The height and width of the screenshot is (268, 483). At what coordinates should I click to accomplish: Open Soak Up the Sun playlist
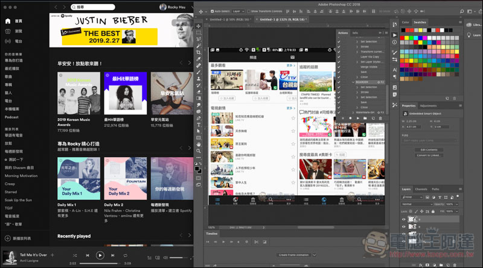(x=18, y=200)
